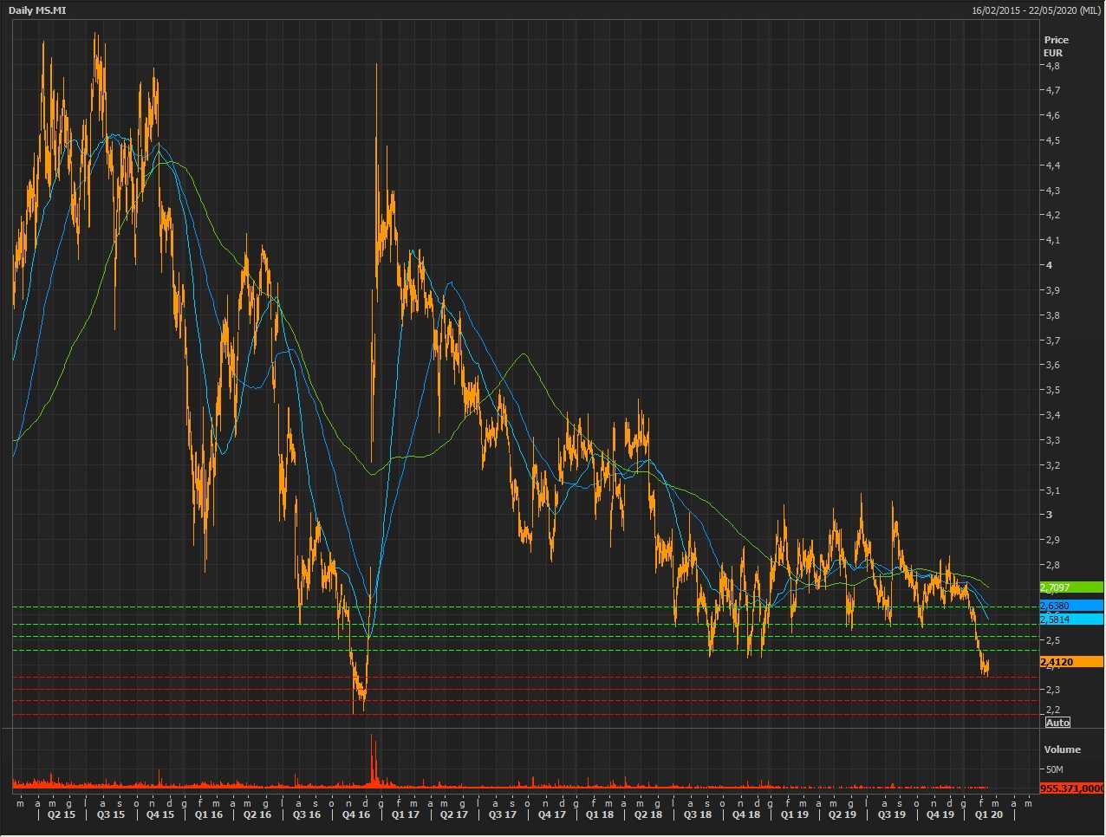The width and height of the screenshot is (1106, 837).
Task: Select the date range label 16/02/2015 - 22/05/2020
Action: 1036,10
